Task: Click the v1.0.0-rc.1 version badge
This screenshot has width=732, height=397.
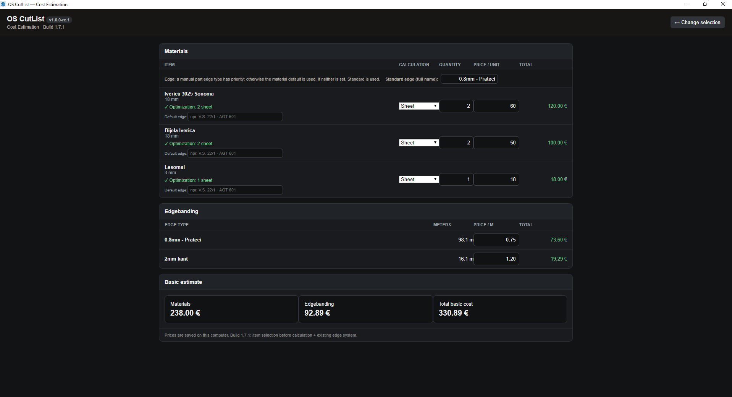Action: (59, 20)
